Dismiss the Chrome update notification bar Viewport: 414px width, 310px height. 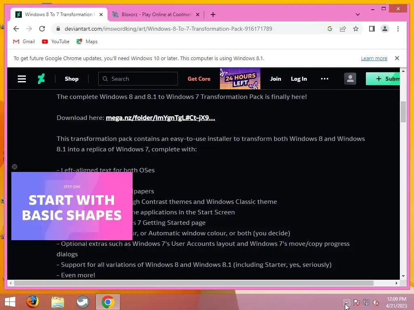(x=397, y=58)
